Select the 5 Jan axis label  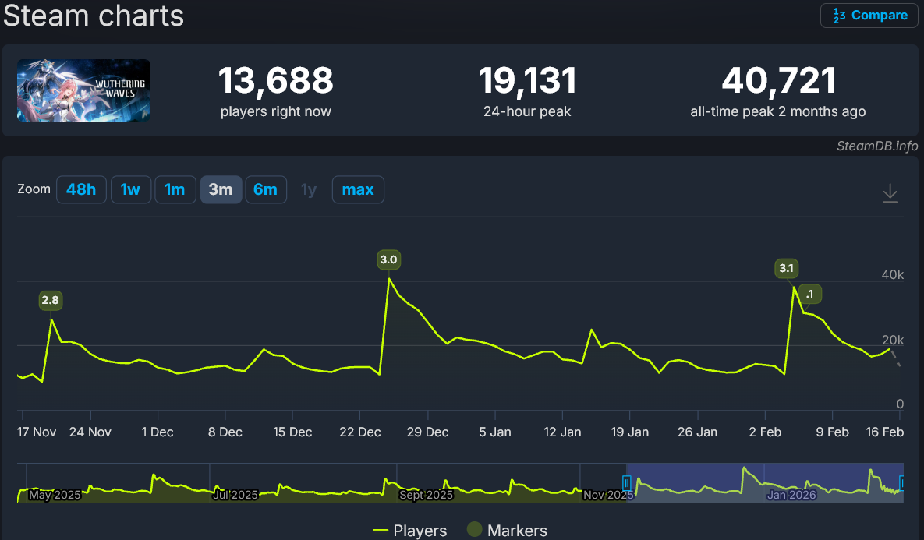pyautogui.click(x=495, y=432)
